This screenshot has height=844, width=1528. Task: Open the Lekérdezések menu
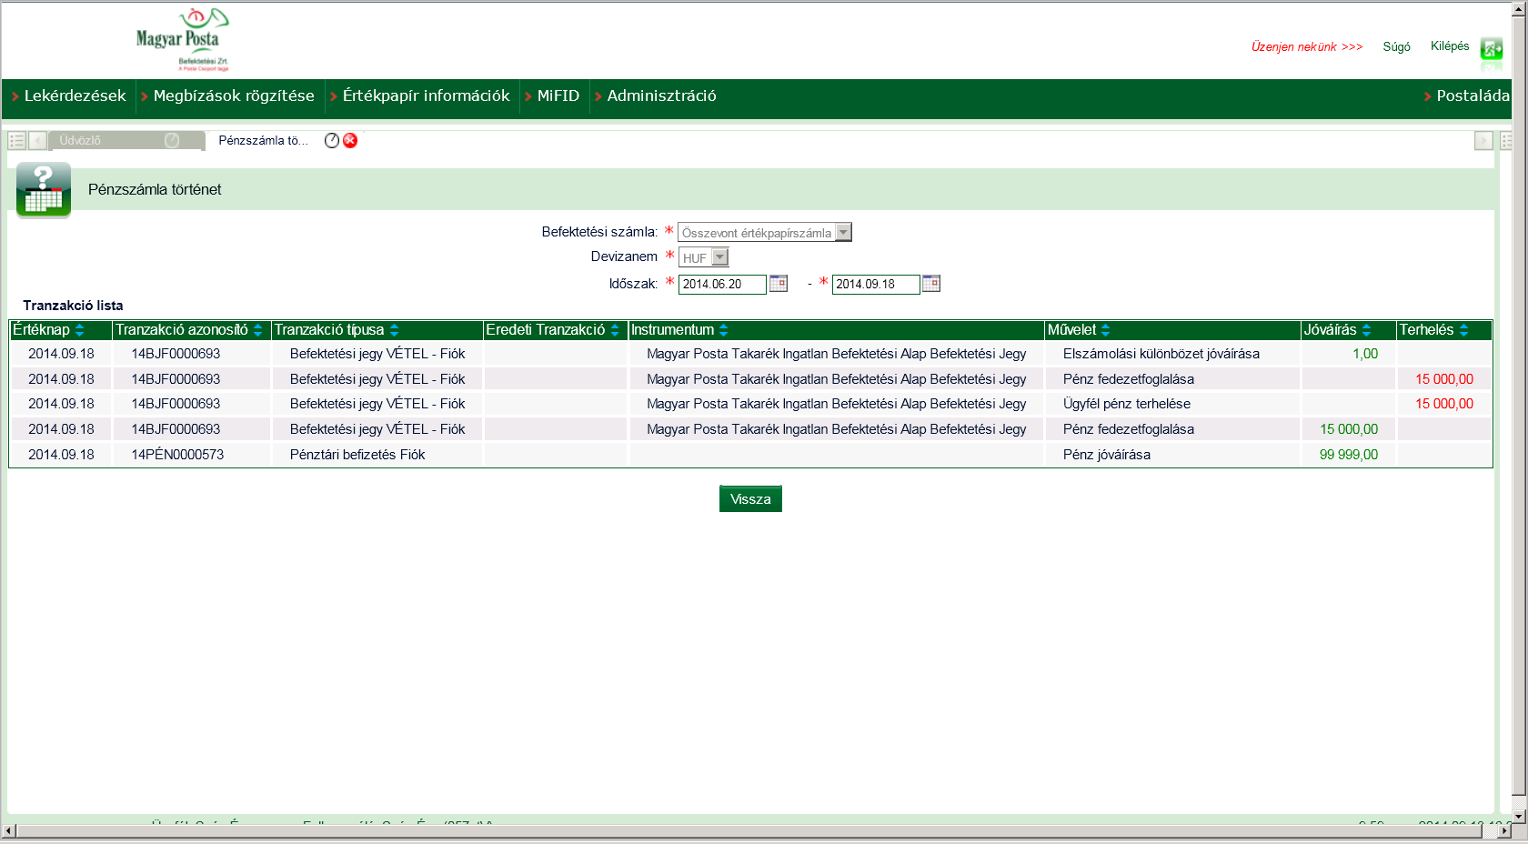pyautogui.click(x=75, y=95)
